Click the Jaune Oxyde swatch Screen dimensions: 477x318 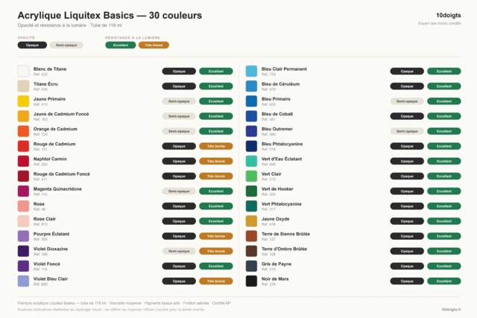pyautogui.click(x=252, y=221)
